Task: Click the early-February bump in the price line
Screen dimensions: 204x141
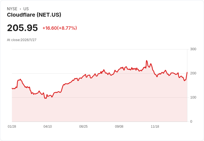Action: pyautogui.click(x=20, y=79)
